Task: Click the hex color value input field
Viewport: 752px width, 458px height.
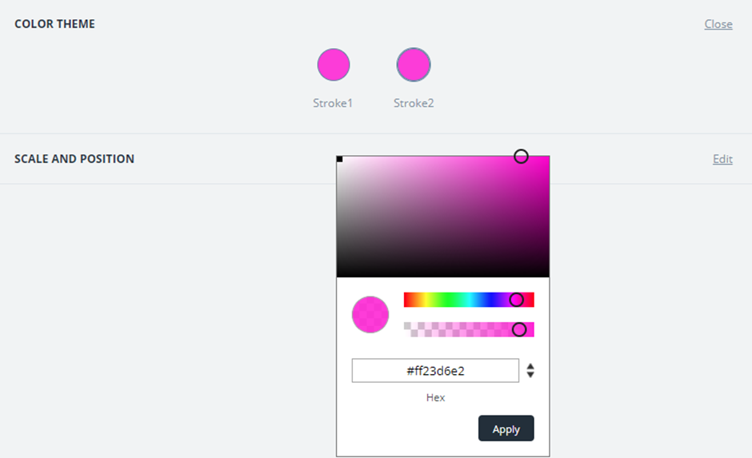Action: (435, 371)
